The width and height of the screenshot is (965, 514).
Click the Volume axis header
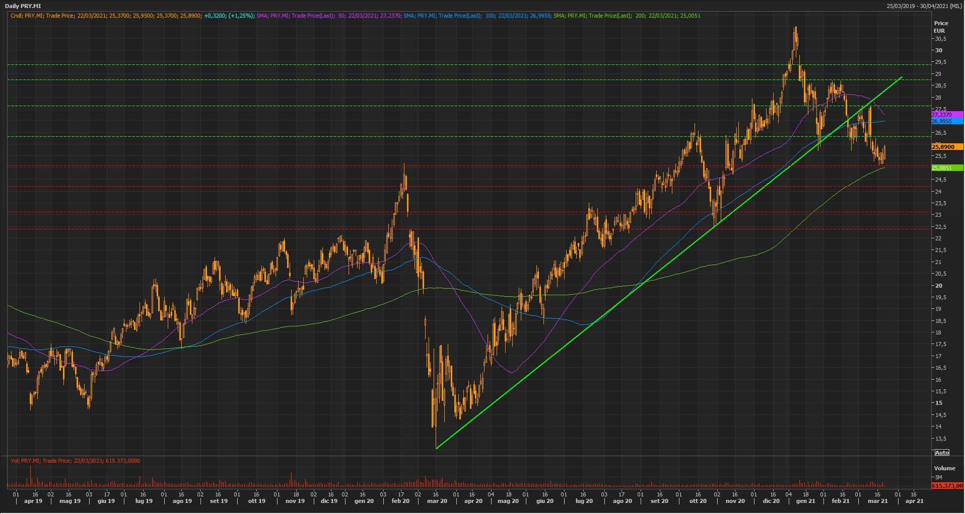pos(944,468)
